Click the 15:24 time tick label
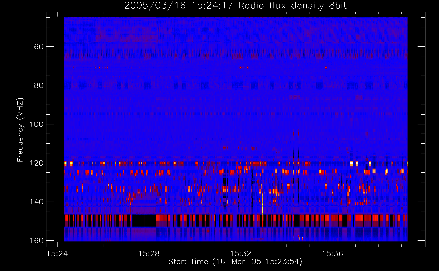The image size is (439, 271). tap(57, 254)
